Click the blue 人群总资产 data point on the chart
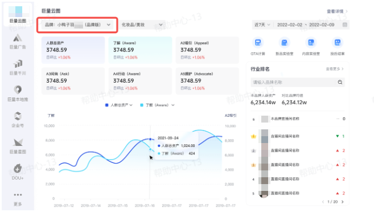 [x=150, y=139]
